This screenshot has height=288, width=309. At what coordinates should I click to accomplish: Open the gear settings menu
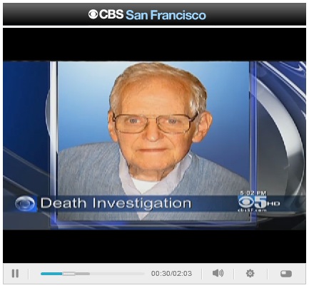[250, 273]
